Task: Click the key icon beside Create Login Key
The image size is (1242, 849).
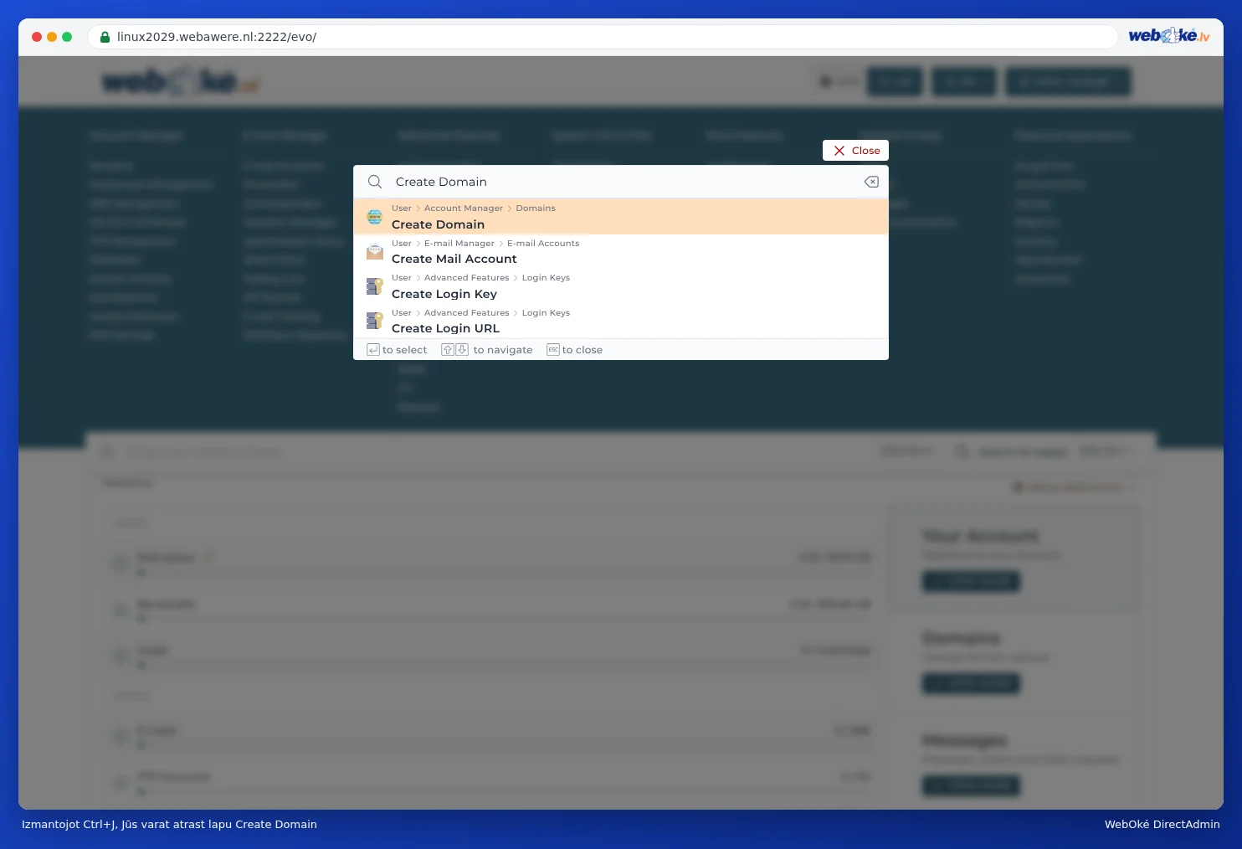Action: pos(375,286)
